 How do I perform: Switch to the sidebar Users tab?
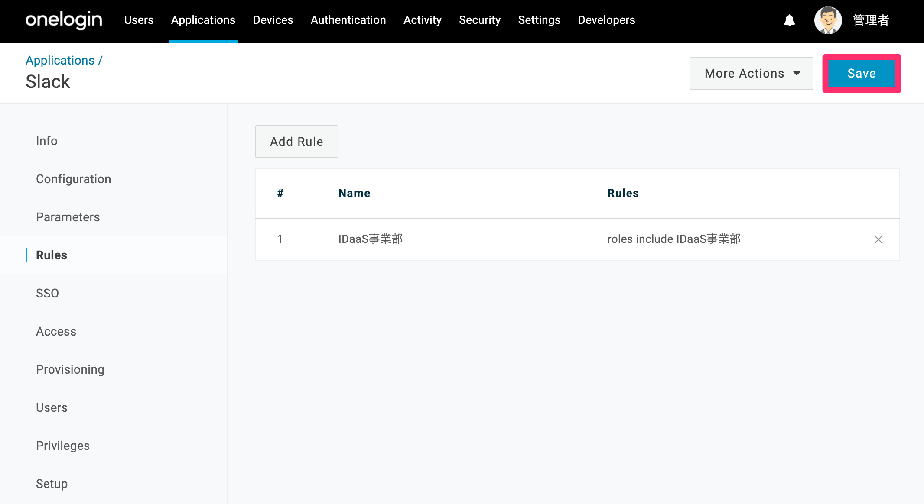tap(52, 407)
